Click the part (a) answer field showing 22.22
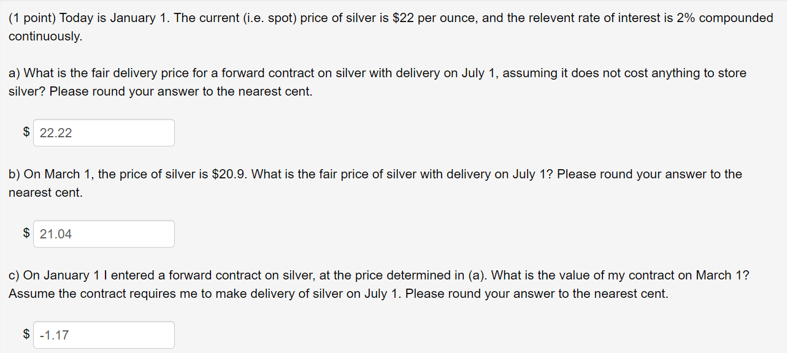The height and width of the screenshot is (353, 787). (x=104, y=132)
